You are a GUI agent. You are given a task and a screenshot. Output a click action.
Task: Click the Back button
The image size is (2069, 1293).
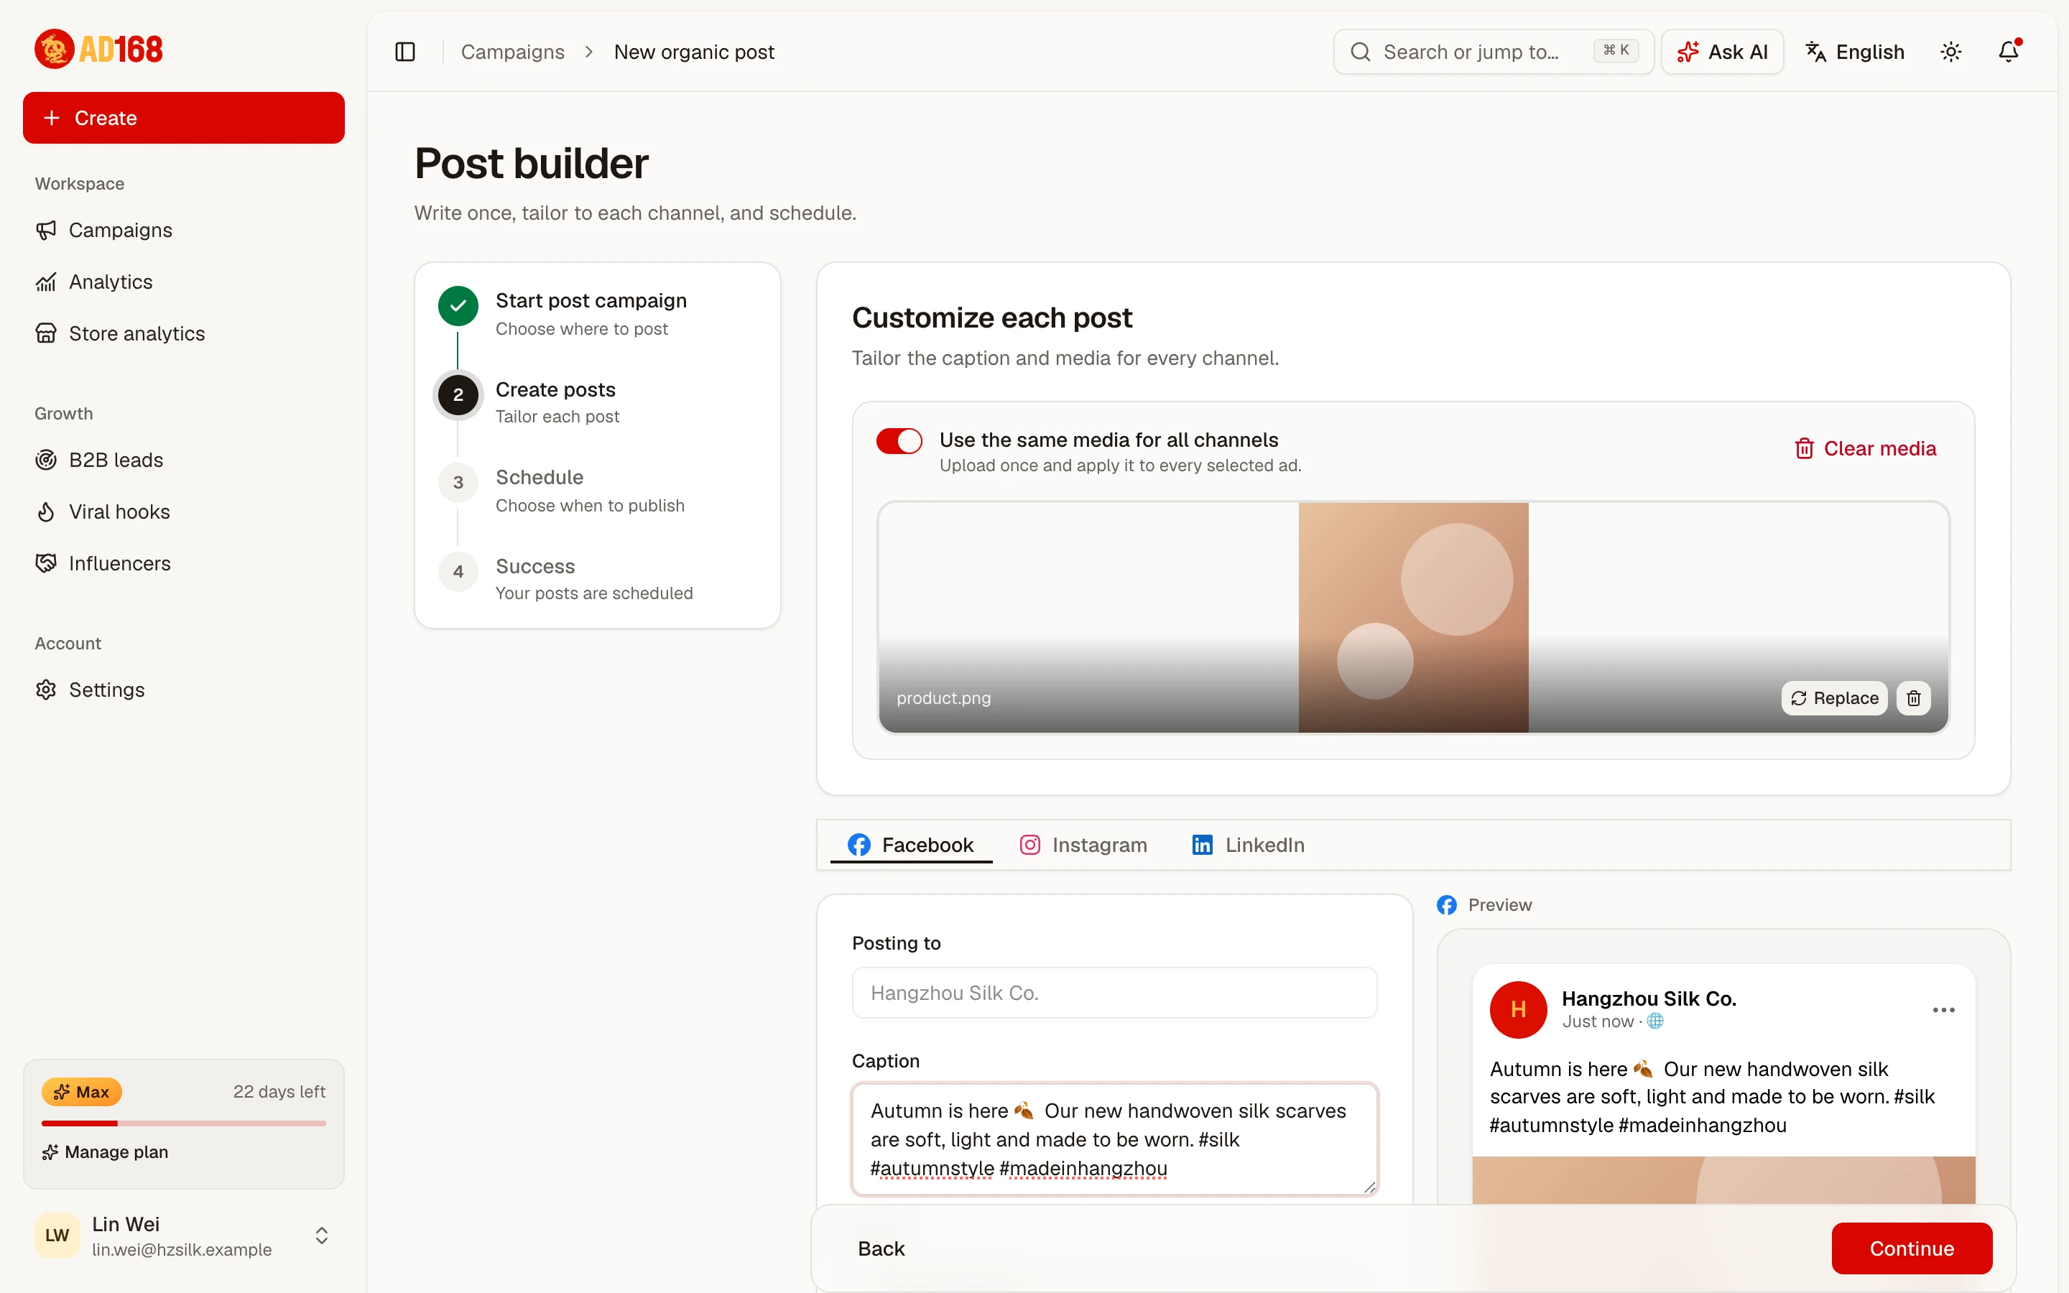tap(881, 1248)
